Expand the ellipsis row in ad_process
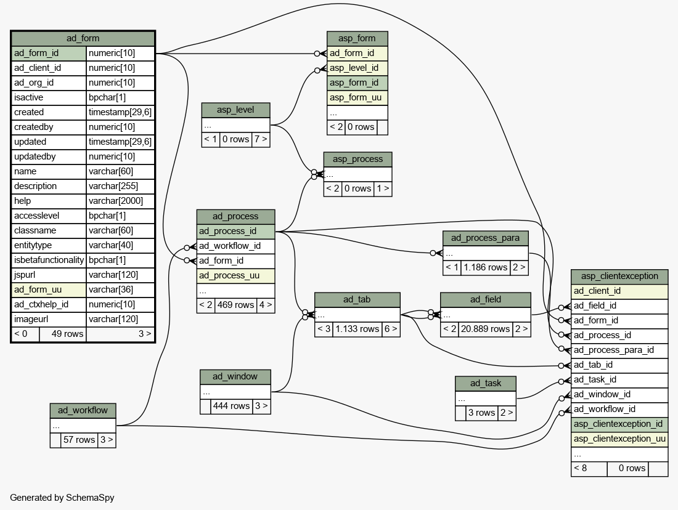 coord(235,291)
